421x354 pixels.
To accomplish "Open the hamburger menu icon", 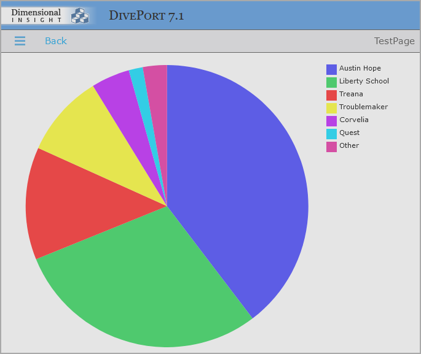I will coord(20,41).
